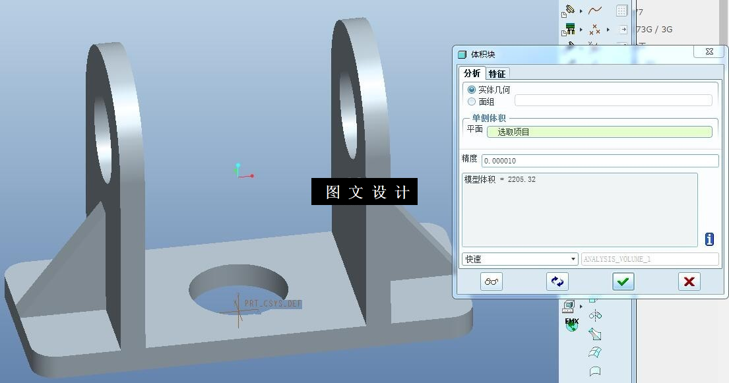The image size is (729, 383).
Task: Click the ANALYSIS_VOLUME_1 name field
Action: (649, 259)
